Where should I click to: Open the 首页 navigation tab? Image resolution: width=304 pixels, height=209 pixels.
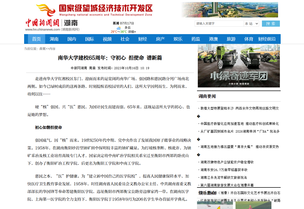(x=36, y=39)
